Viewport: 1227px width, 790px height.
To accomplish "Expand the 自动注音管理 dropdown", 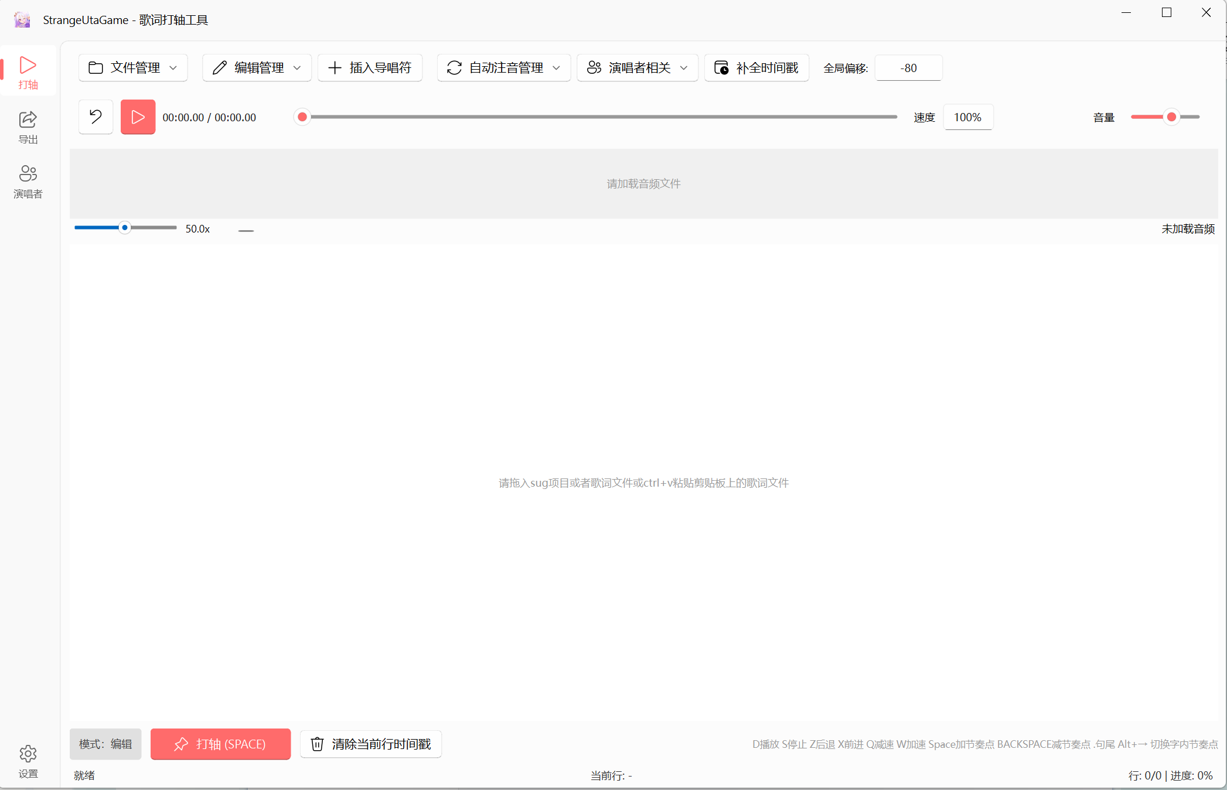I will click(x=503, y=68).
